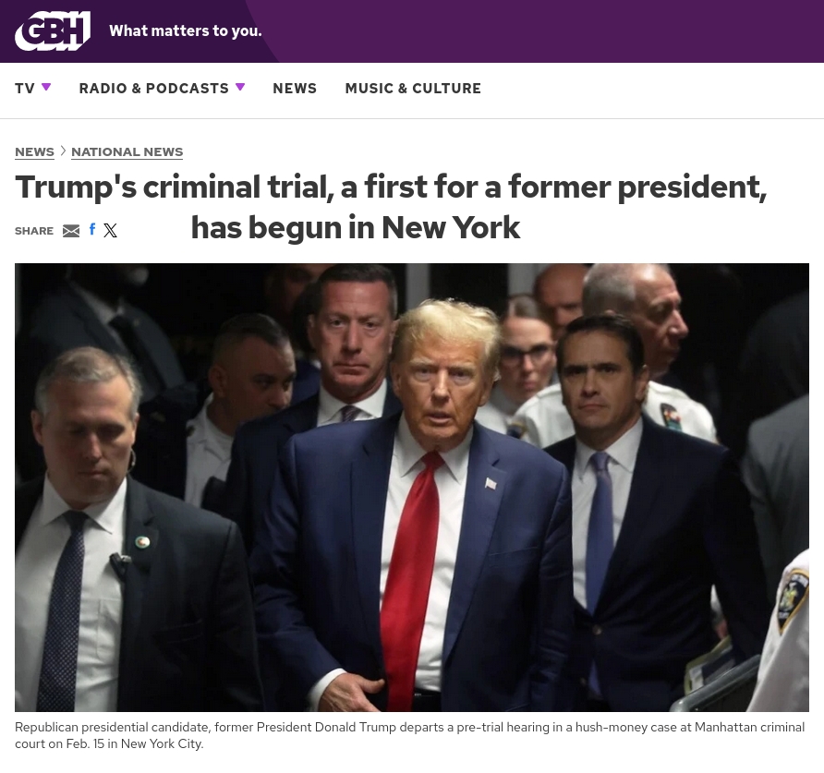Open the Music & Culture section
The image size is (824, 773).
(413, 89)
